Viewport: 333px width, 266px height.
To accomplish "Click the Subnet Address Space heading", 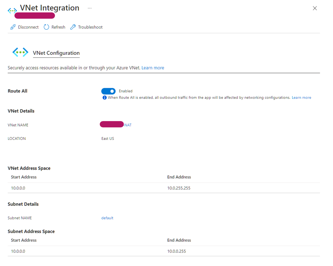I will [x=31, y=231].
